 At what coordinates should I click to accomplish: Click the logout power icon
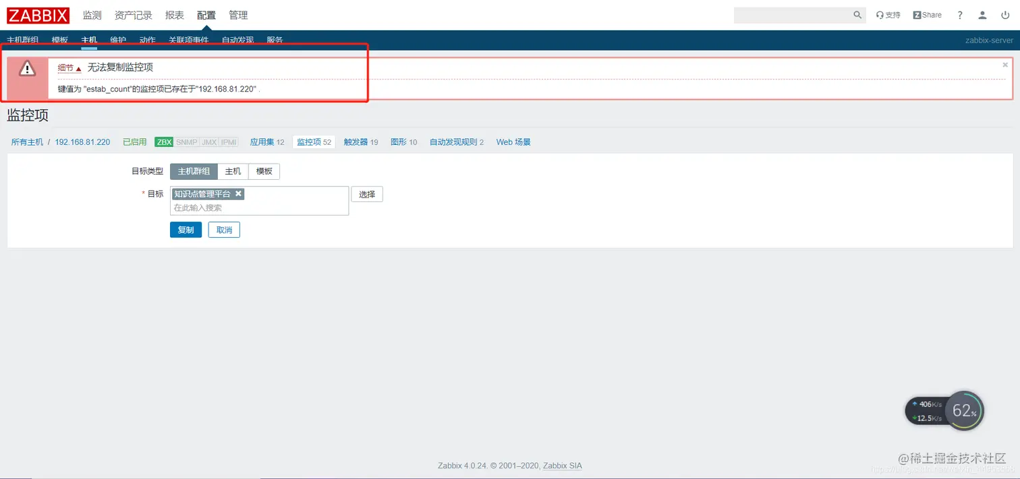coord(1005,15)
